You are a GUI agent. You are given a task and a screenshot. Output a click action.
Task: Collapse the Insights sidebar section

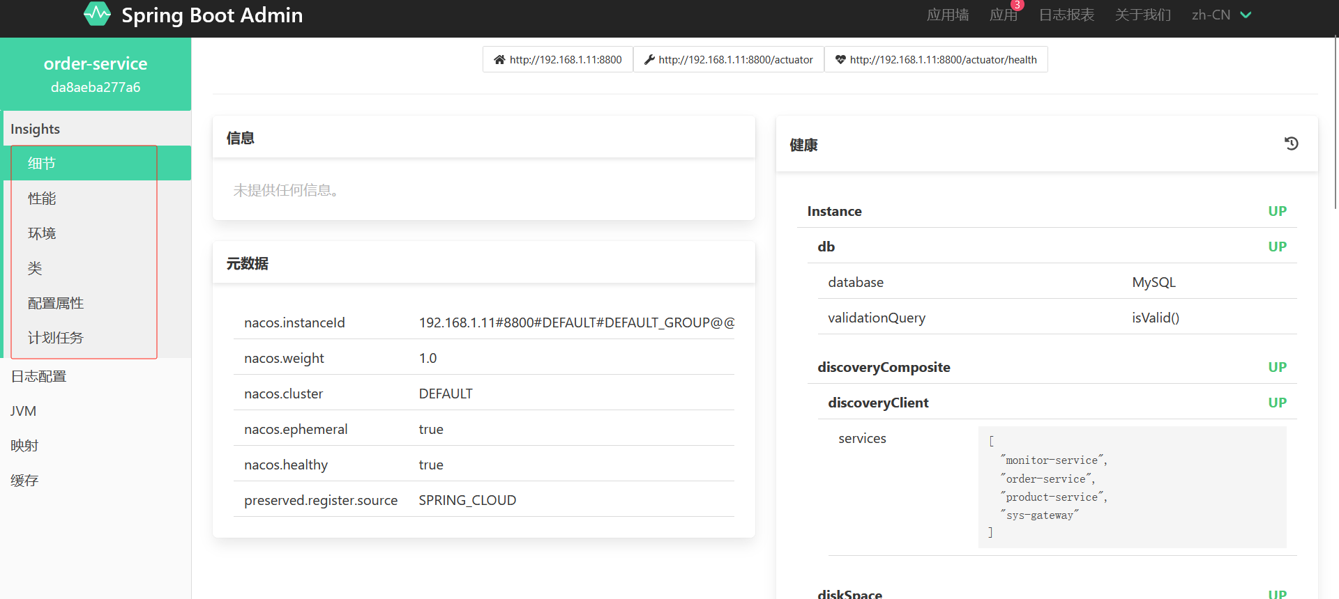pos(96,129)
